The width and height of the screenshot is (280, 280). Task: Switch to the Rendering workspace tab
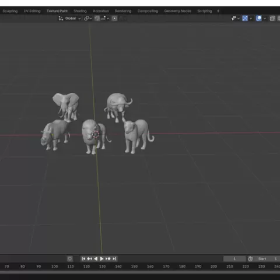123,11
